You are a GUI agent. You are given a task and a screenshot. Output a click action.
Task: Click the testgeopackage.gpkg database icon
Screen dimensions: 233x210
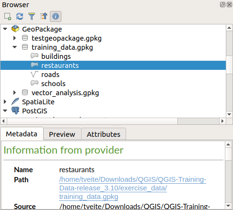pyautogui.click(x=25, y=38)
